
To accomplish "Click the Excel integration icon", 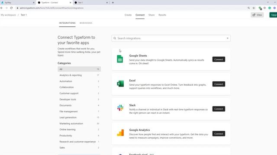I will [120, 84].
